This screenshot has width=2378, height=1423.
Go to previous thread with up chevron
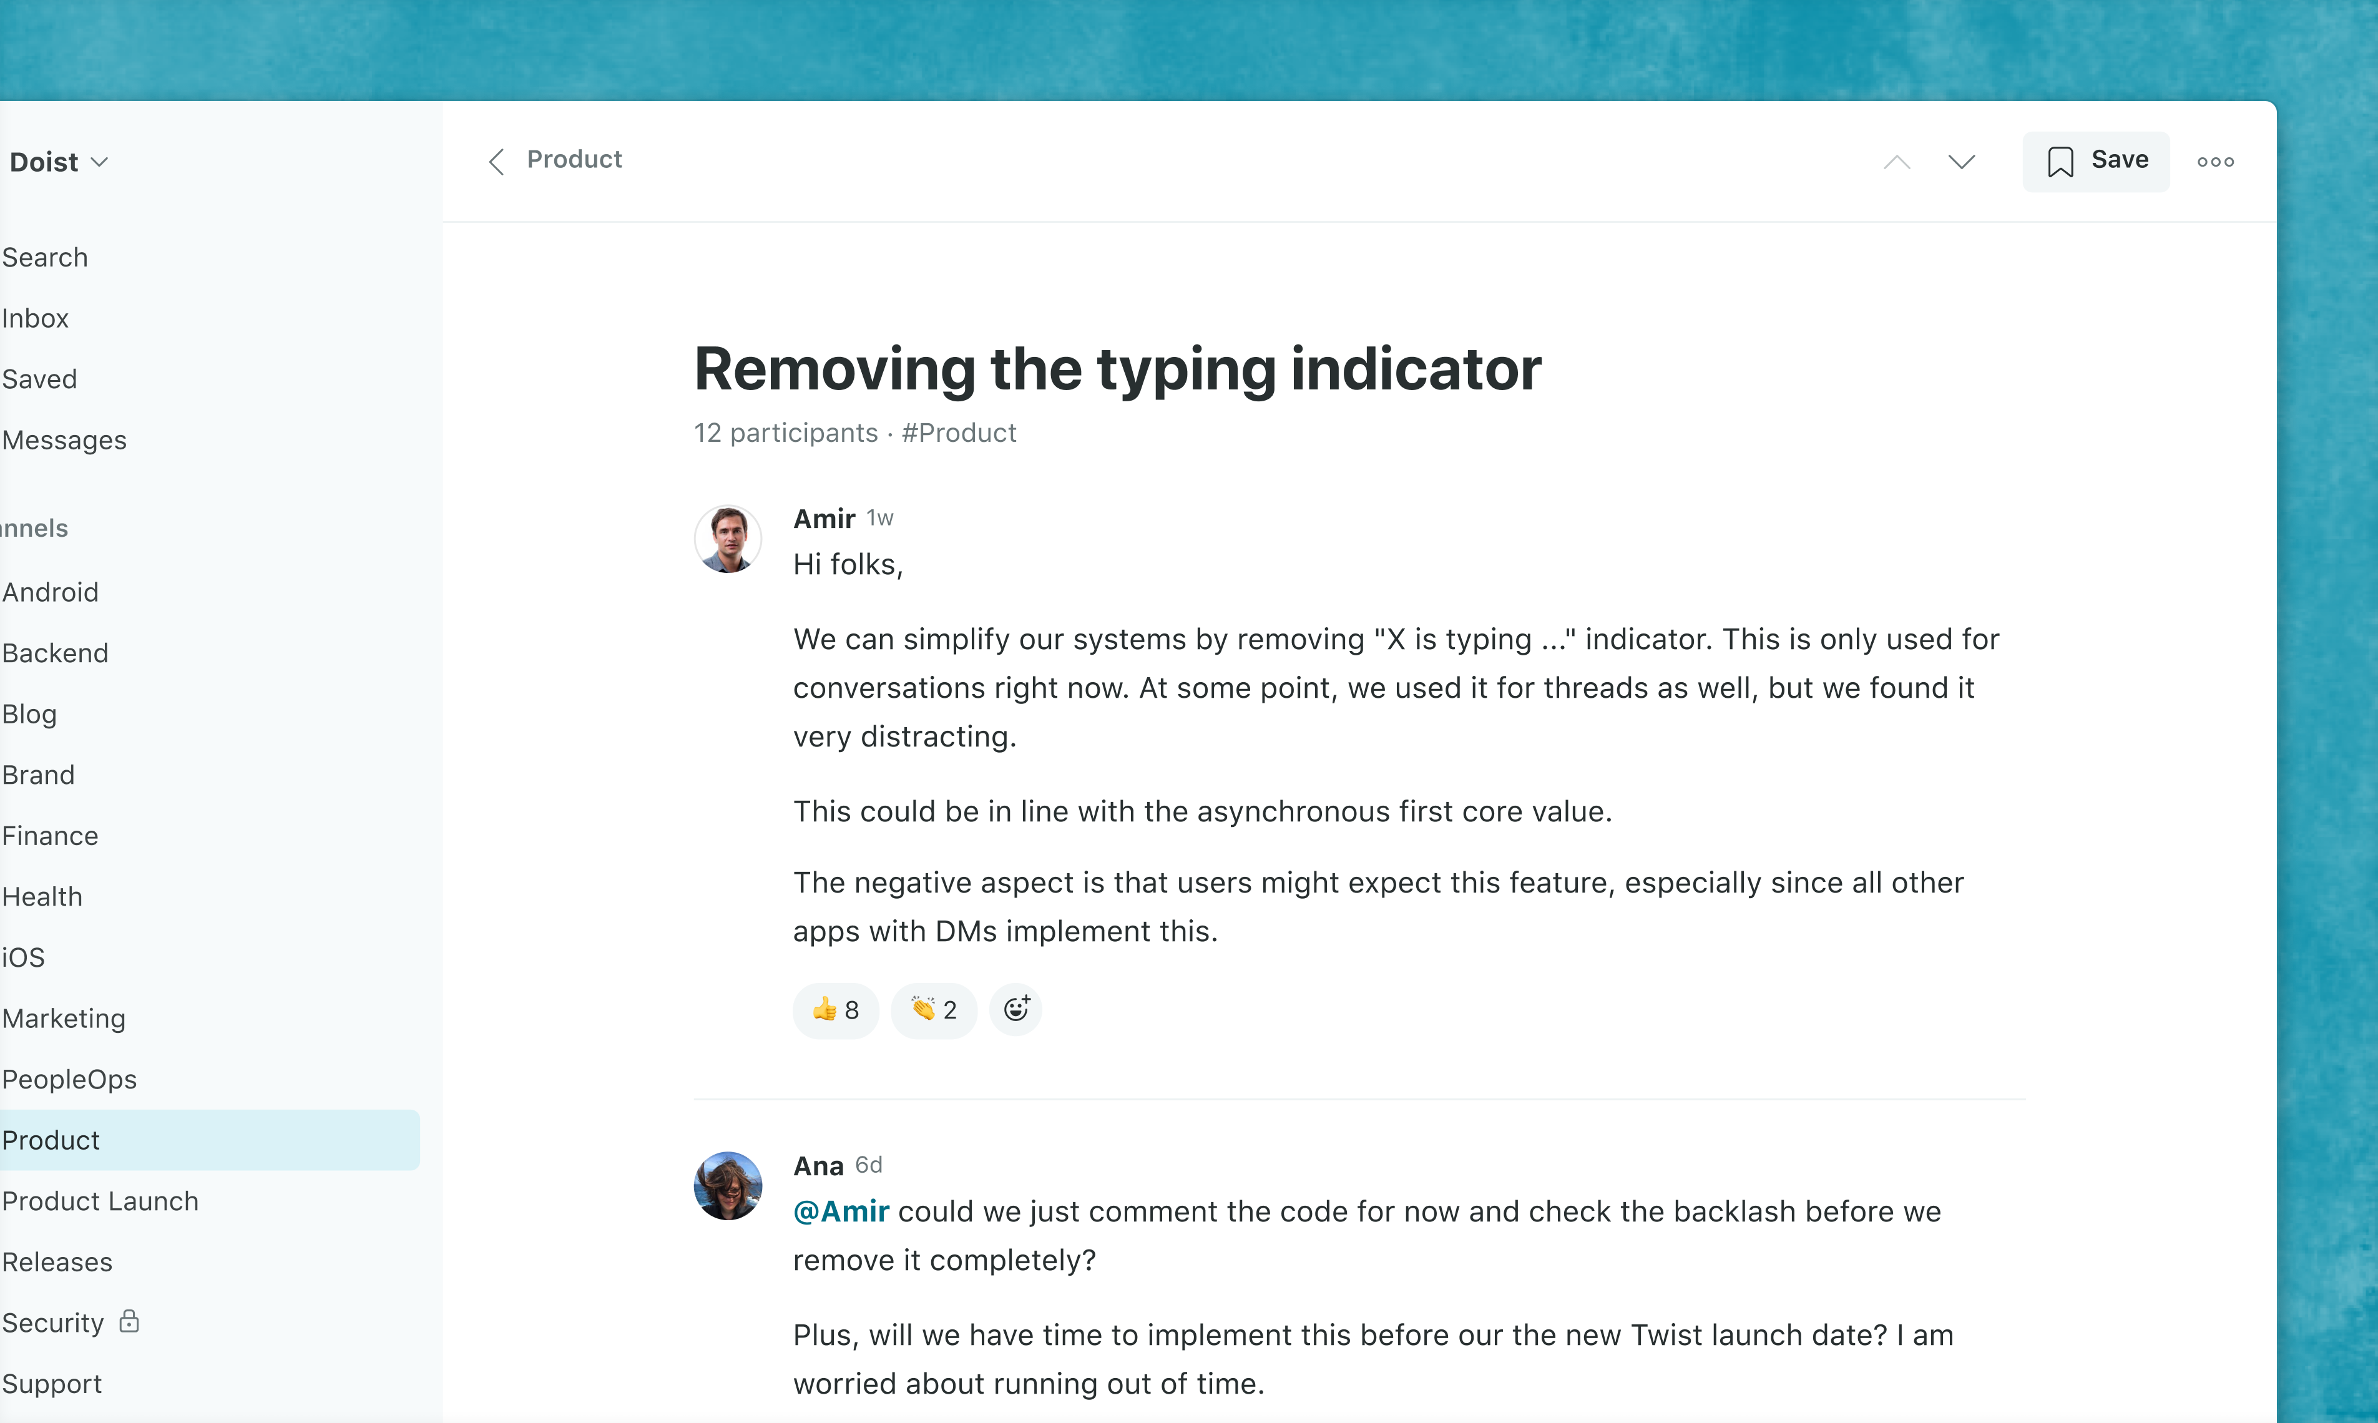[1896, 161]
